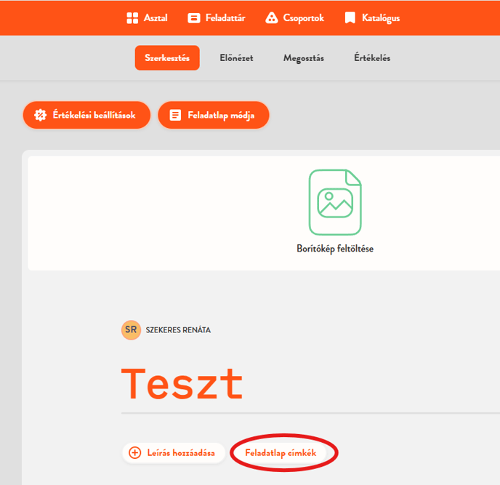Click the Katalógus bookmark icon
Viewport: 500px width, 485px height.
[x=350, y=18]
